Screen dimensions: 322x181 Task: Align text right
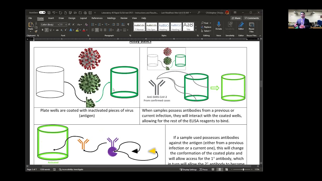point(101,30)
